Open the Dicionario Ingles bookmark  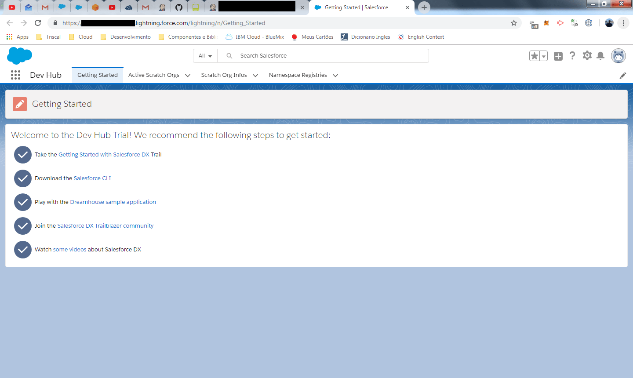(365, 37)
